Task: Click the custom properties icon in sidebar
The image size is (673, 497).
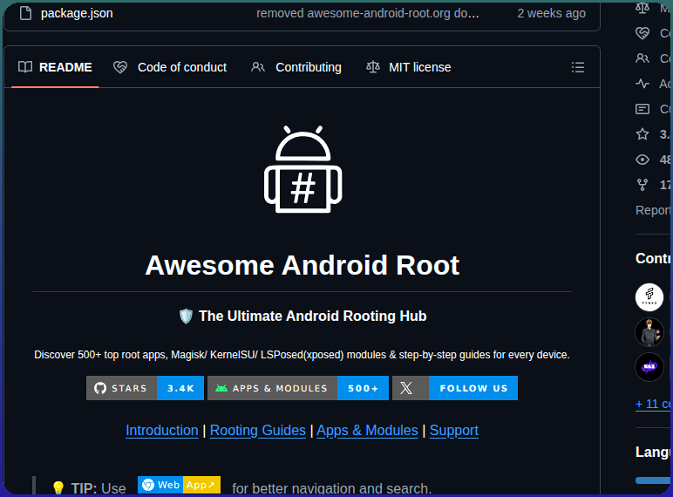Action: pyautogui.click(x=642, y=109)
